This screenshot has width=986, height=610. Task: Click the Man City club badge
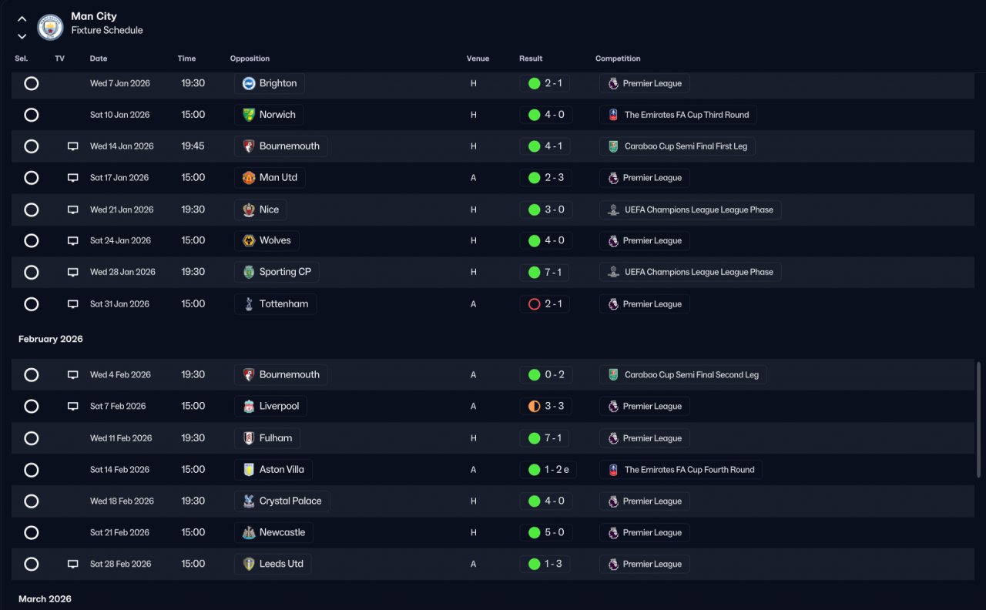(x=50, y=28)
